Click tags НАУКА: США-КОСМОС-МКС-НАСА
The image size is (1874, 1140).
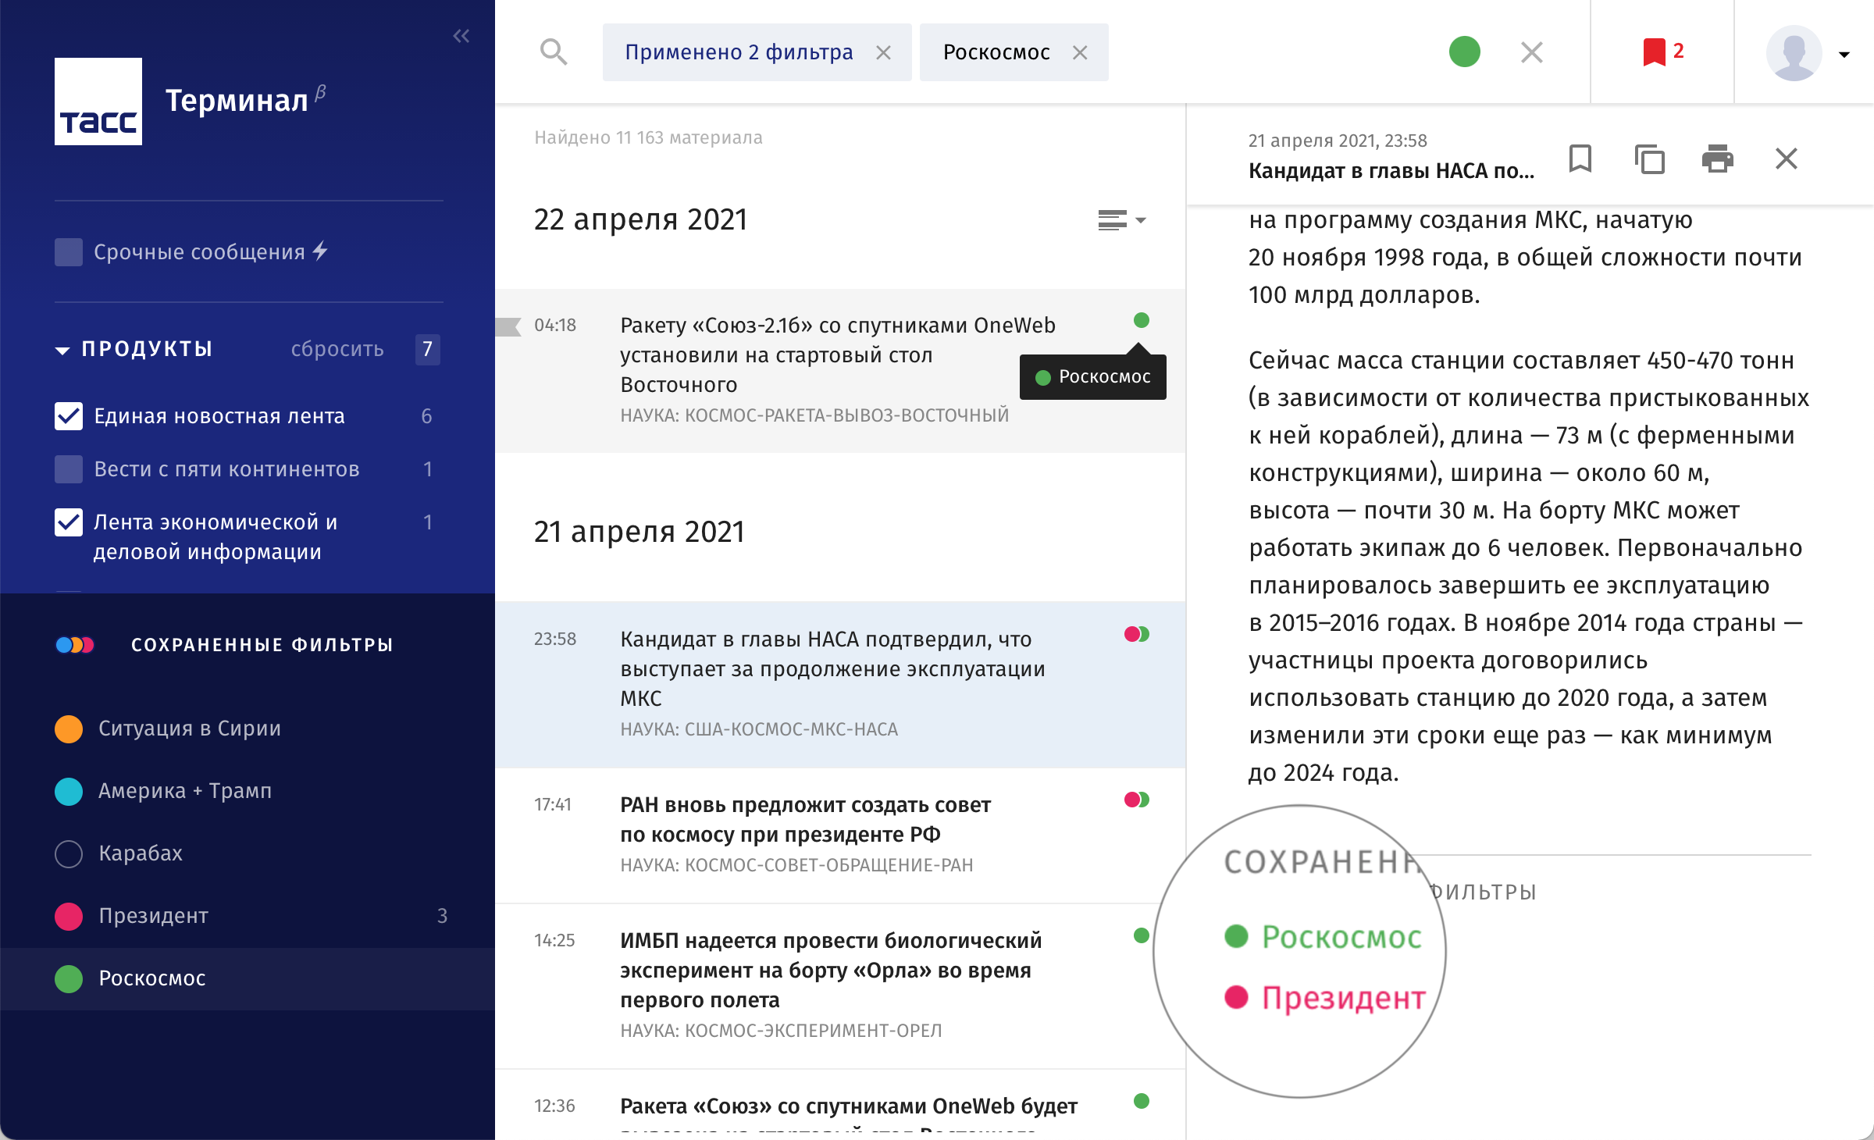click(759, 729)
